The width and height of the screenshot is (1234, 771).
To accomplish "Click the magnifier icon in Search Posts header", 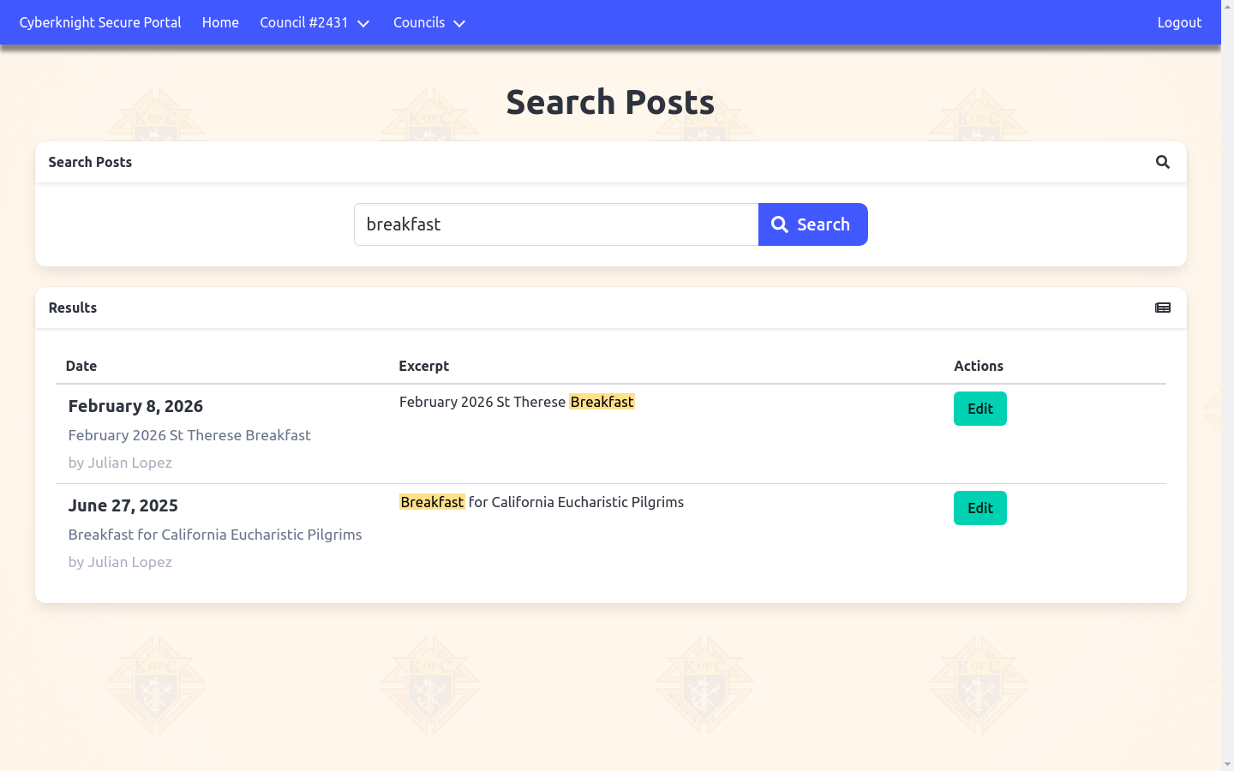I will click(1162, 162).
